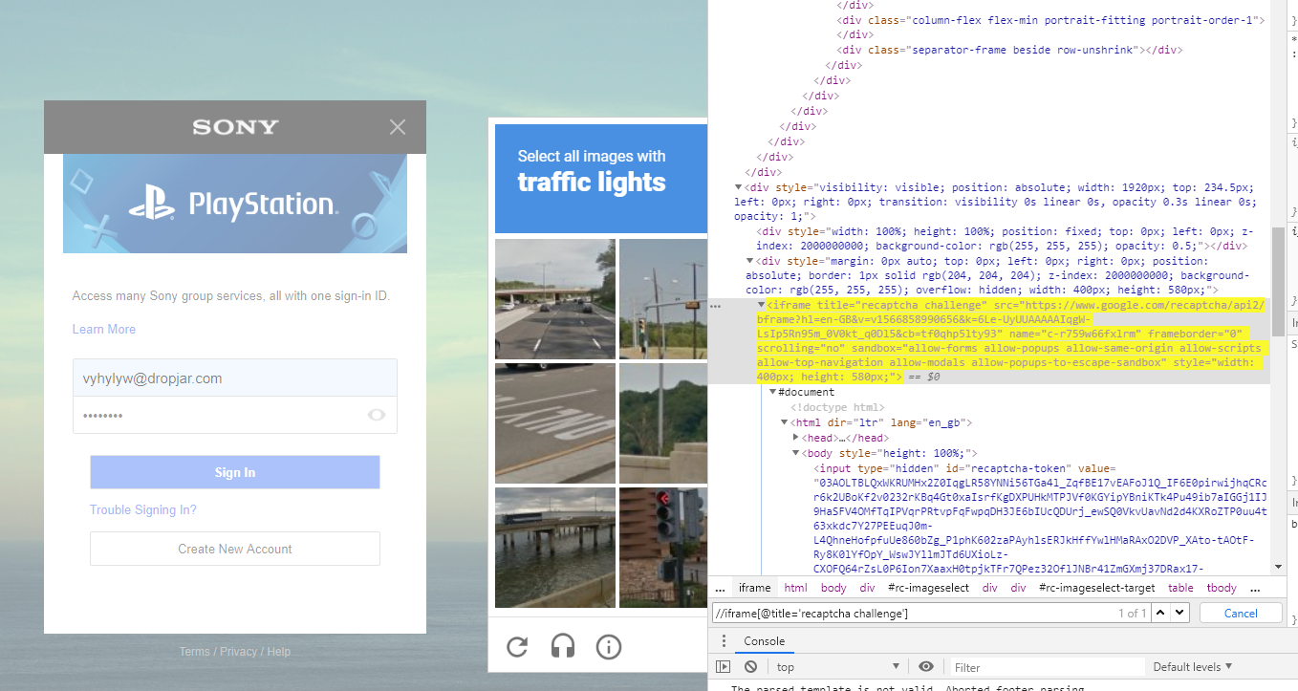
Task: Create a live expression with the eye icon
Action: point(925,666)
